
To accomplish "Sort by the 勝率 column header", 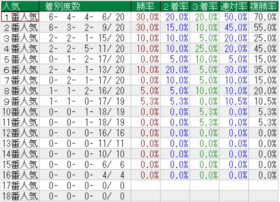I will 145,6.
